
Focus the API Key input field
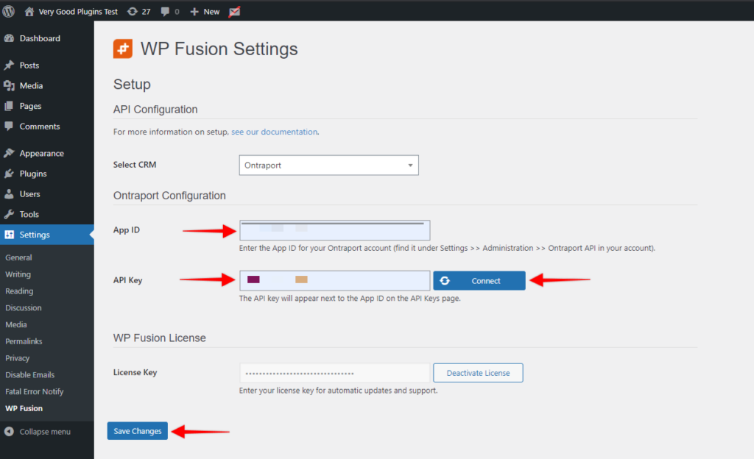point(335,280)
